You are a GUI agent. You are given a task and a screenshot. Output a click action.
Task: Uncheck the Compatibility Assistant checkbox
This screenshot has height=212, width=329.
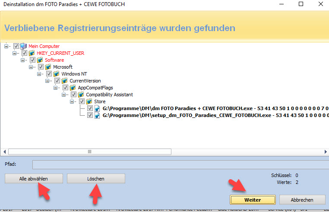click(73, 95)
